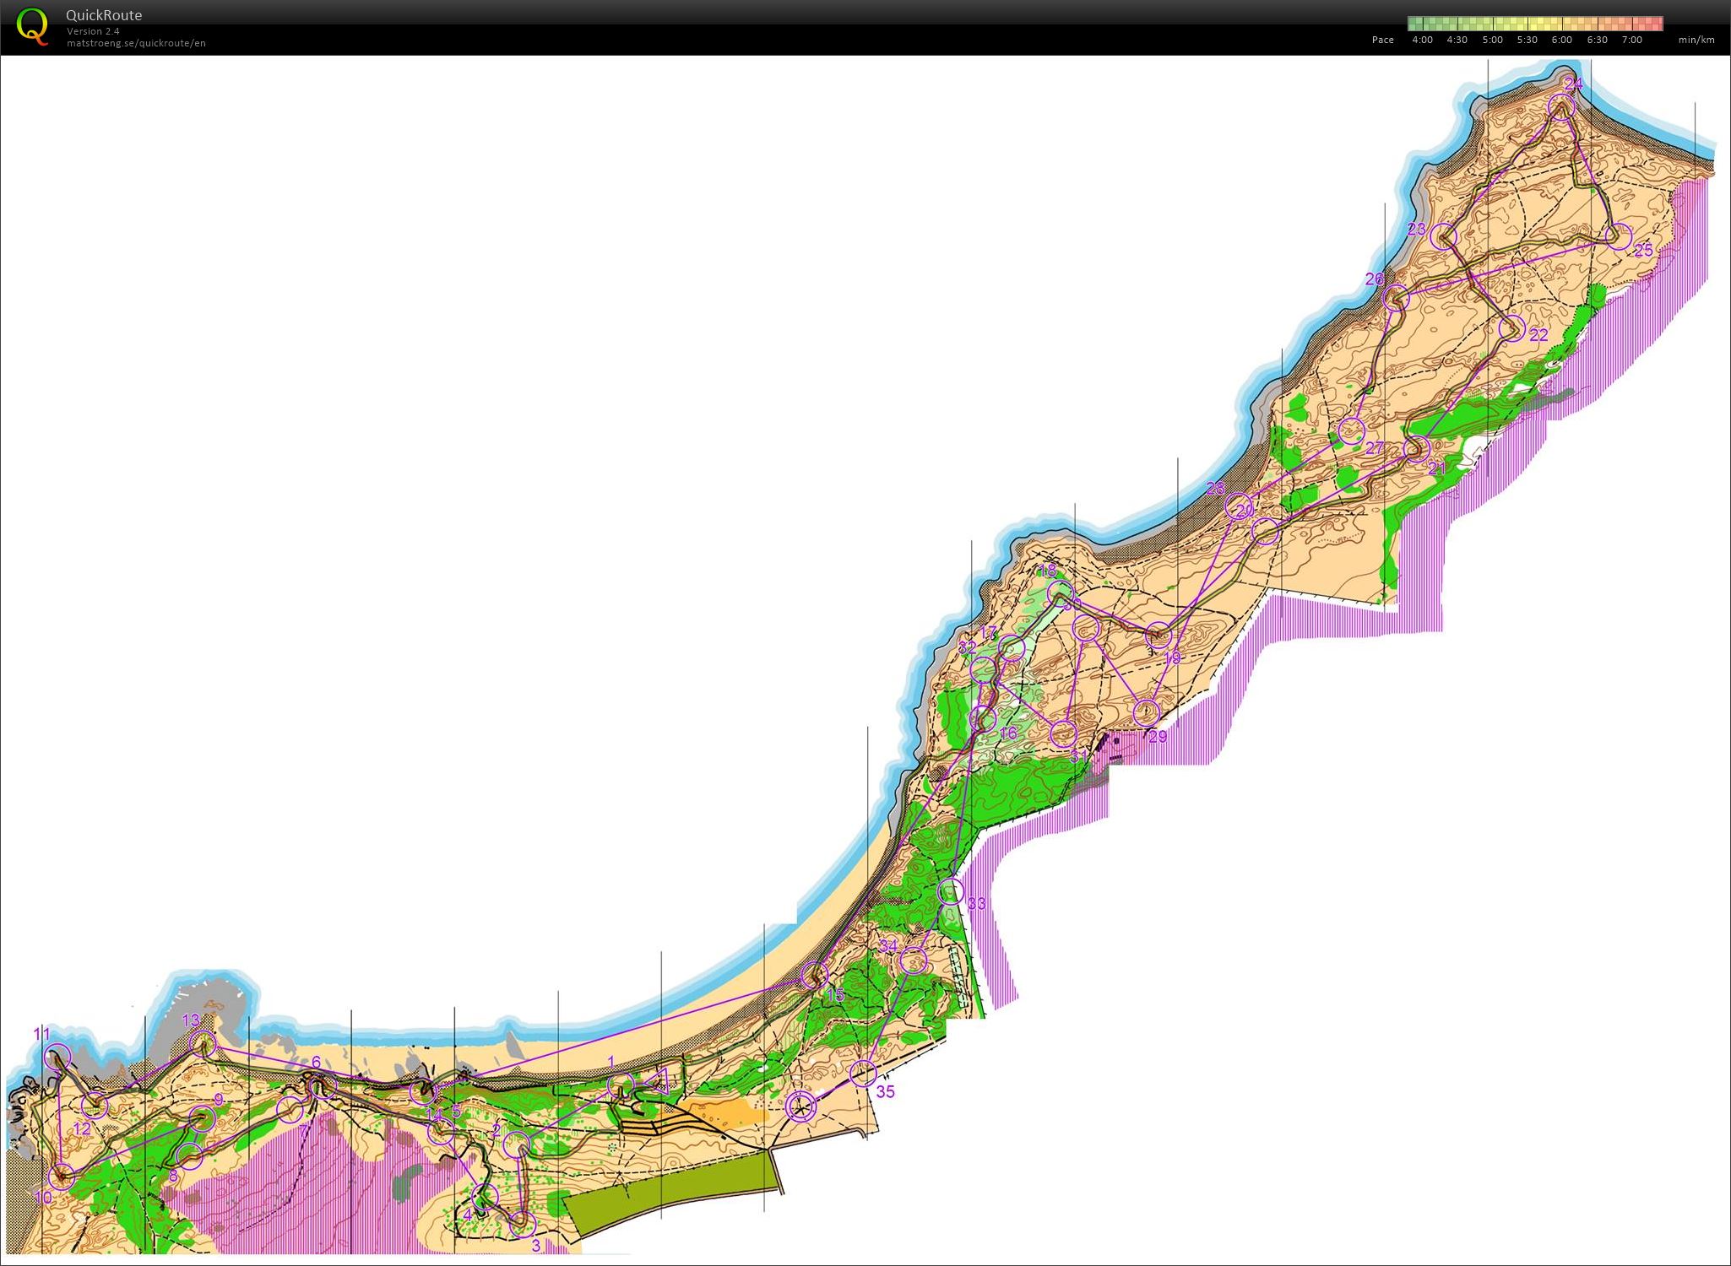Click control circle 3

click(x=523, y=1223)
